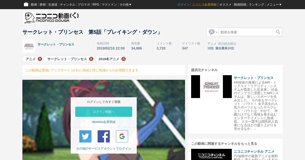Open dictionary icon beside 2019冬アニメ tag
Viewport: 305px width, 160px height.
[124, 59]
